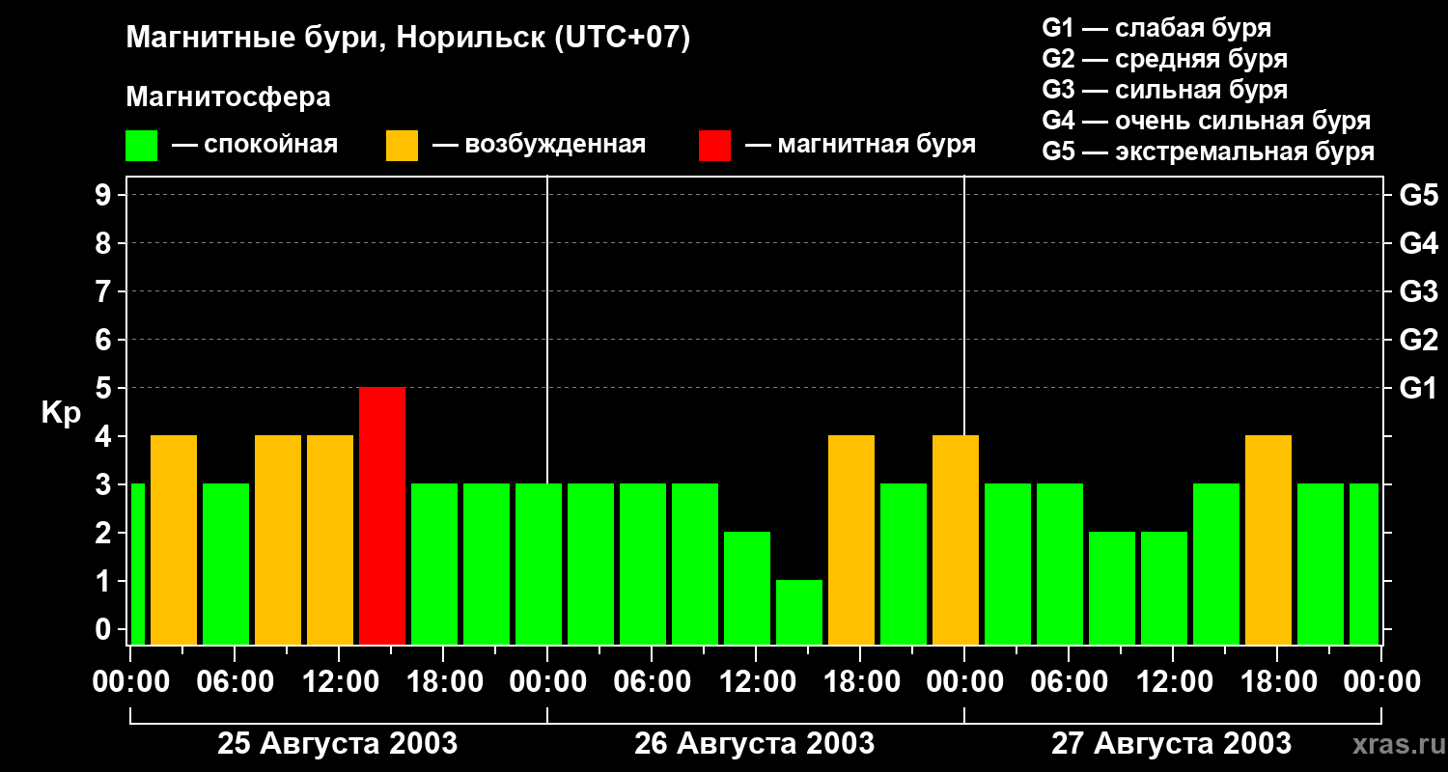Click the «18:00» tick label under 25 August

pyautogui.click(x=443, y=681)
